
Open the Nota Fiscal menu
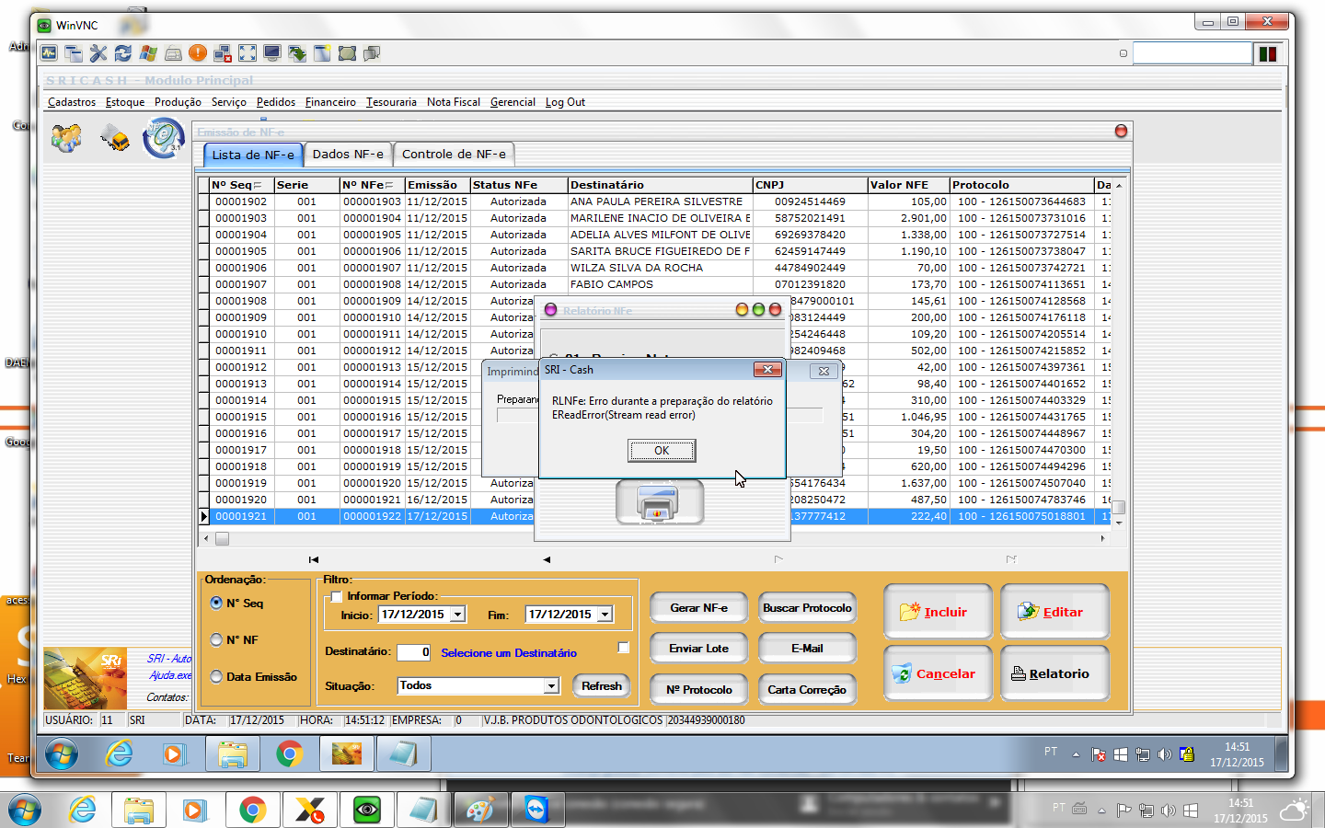454,102
